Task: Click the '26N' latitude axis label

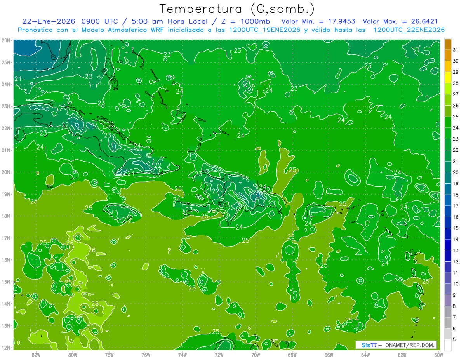Action: [6, 40]
